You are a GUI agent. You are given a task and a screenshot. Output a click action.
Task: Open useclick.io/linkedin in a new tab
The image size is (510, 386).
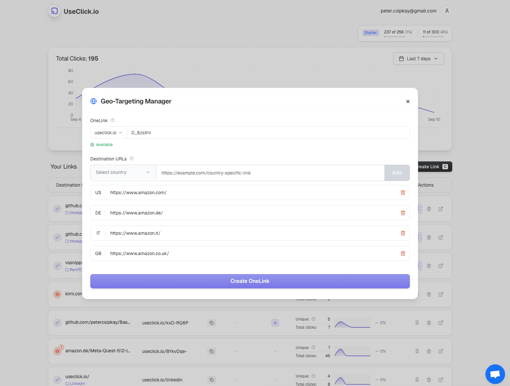tap(441, 380)
